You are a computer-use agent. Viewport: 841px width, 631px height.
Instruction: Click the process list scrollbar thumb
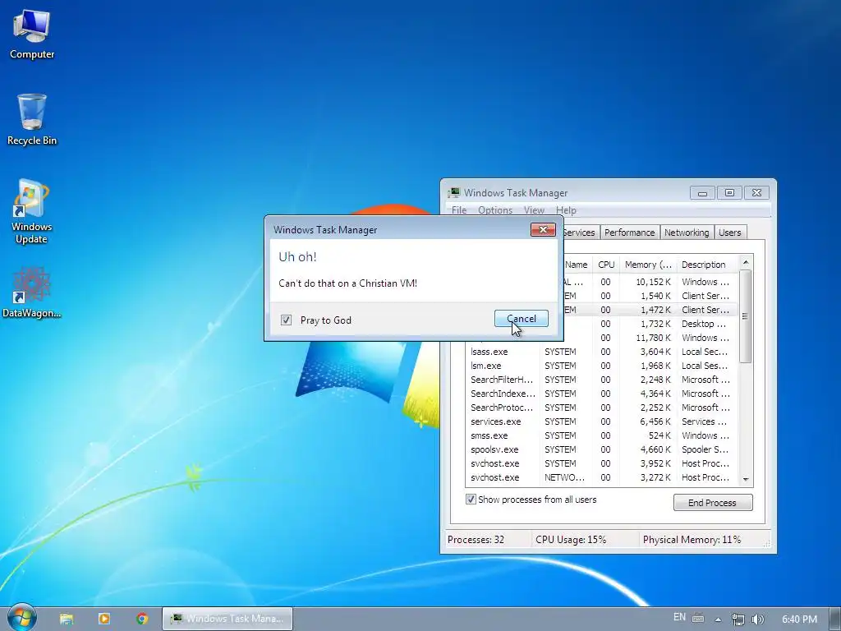(x=745, y=316)
